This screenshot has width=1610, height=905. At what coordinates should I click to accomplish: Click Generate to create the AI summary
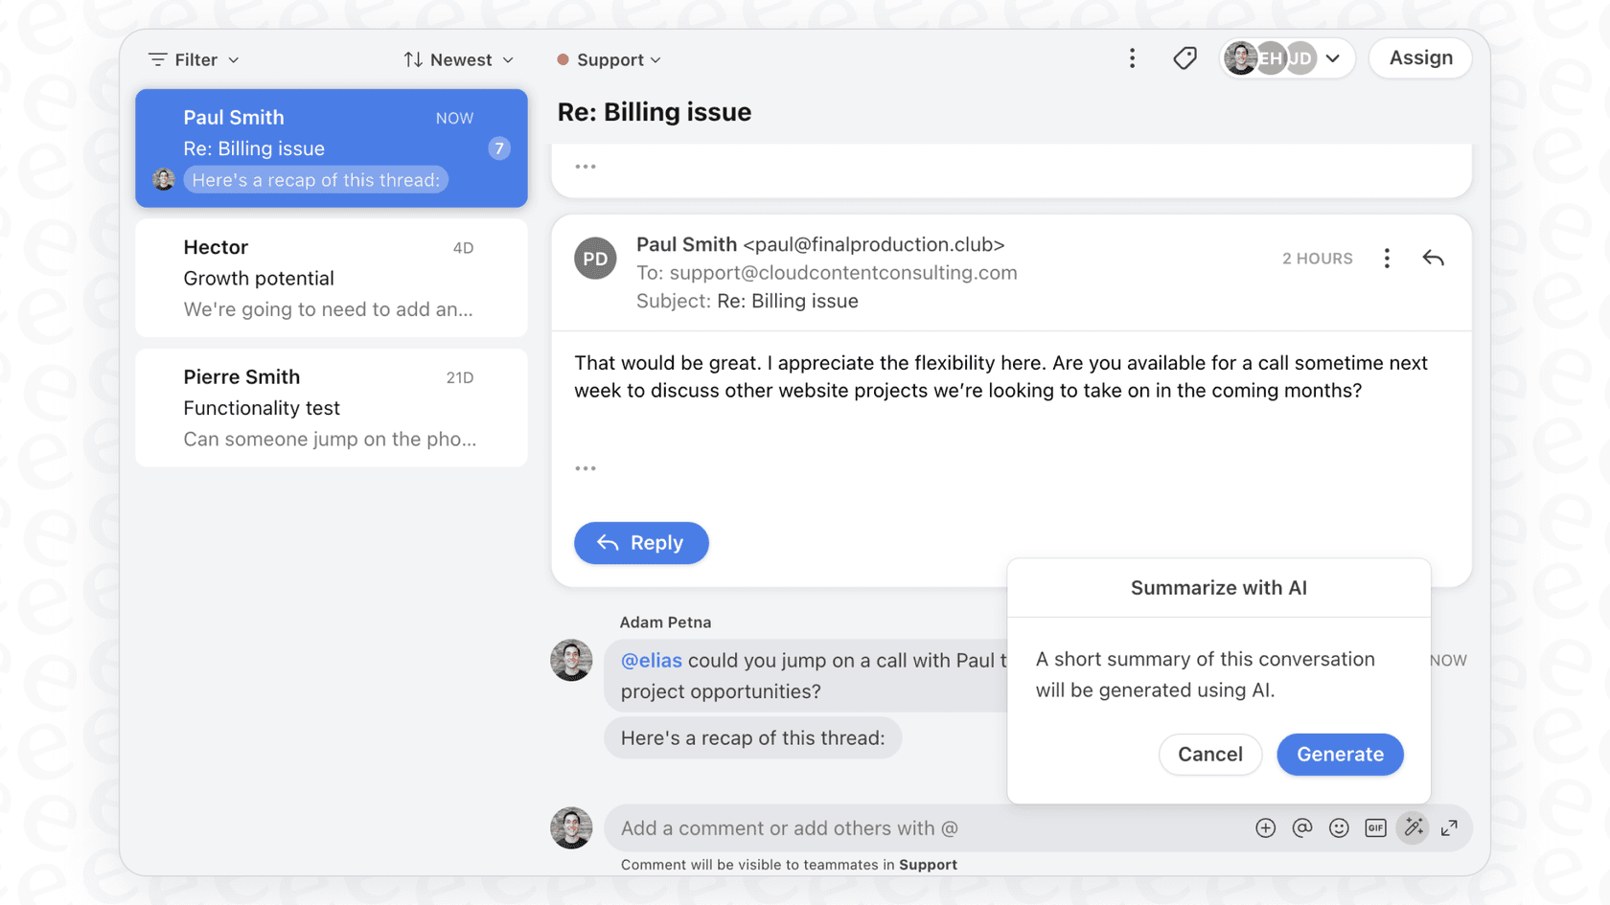1339,755
